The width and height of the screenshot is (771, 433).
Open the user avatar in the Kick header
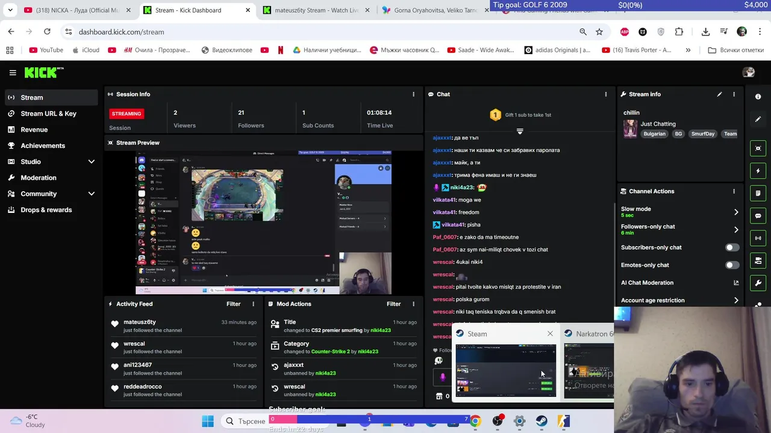pyautogui.click(x=749, y=72)
